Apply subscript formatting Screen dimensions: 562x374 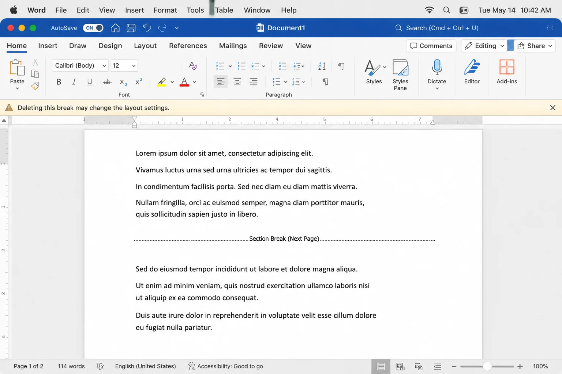(x=123, y=82)
